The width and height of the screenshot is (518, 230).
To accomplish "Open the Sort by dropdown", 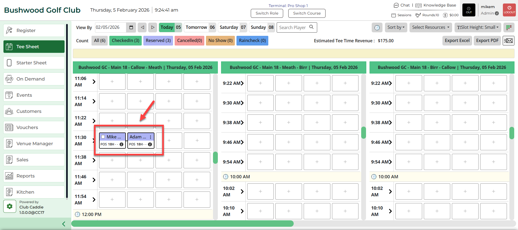I will pos(396,27).
